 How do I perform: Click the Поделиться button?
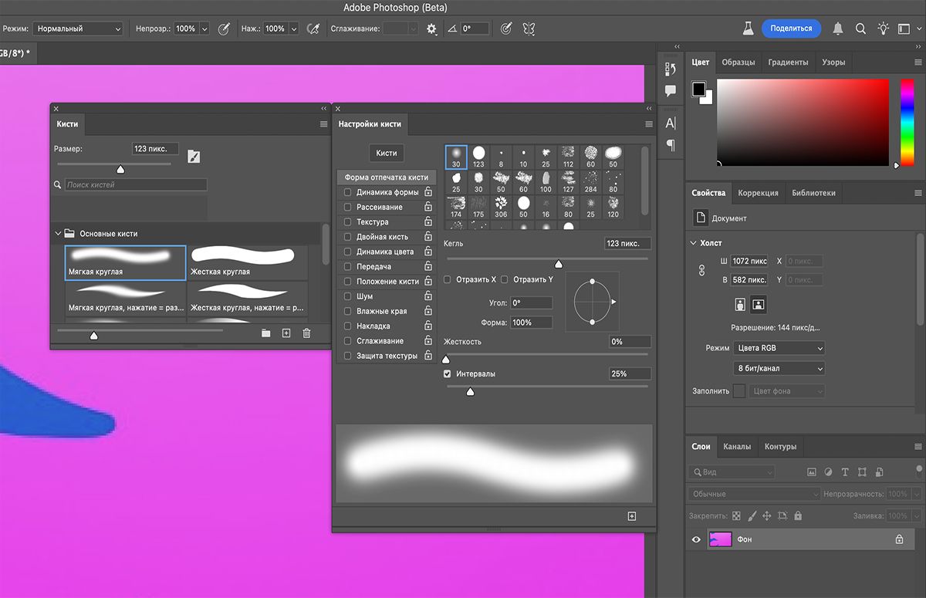(791, 29)
